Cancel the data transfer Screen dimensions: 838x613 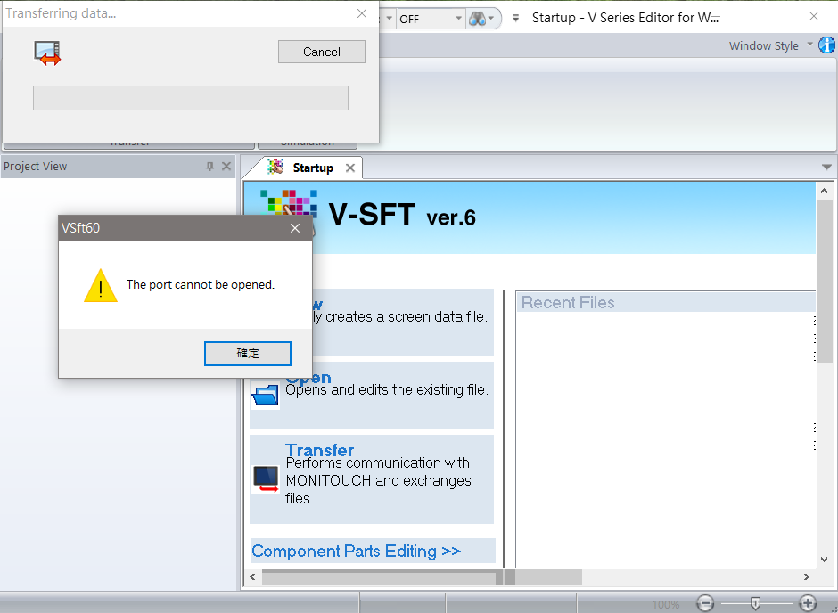[321, 52]
